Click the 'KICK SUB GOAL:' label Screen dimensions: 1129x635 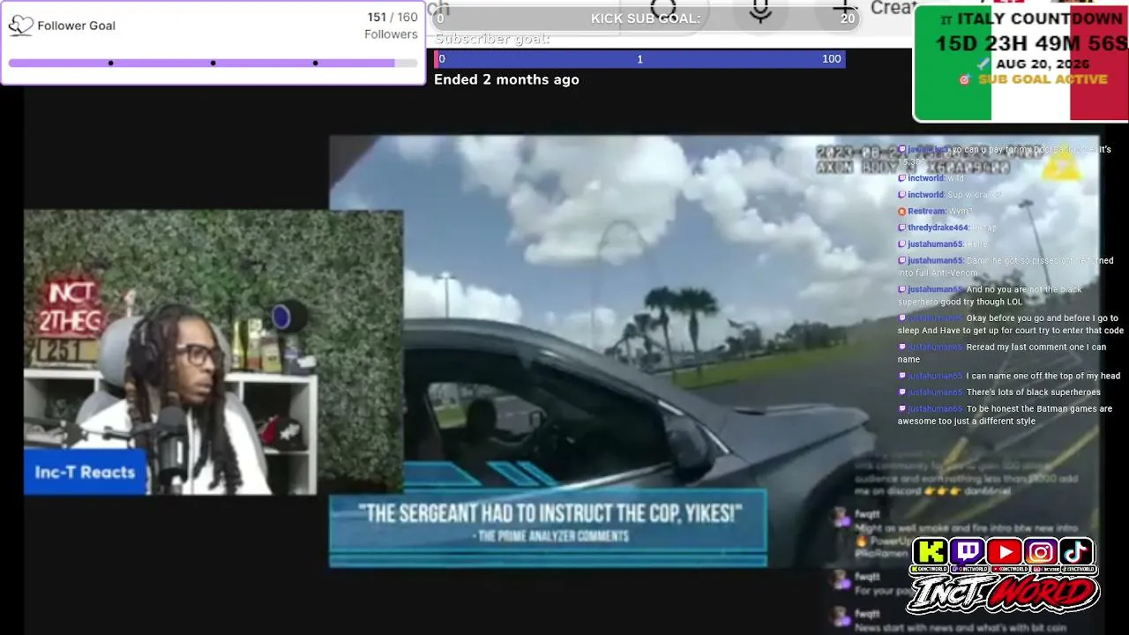[x=646, y=19]
